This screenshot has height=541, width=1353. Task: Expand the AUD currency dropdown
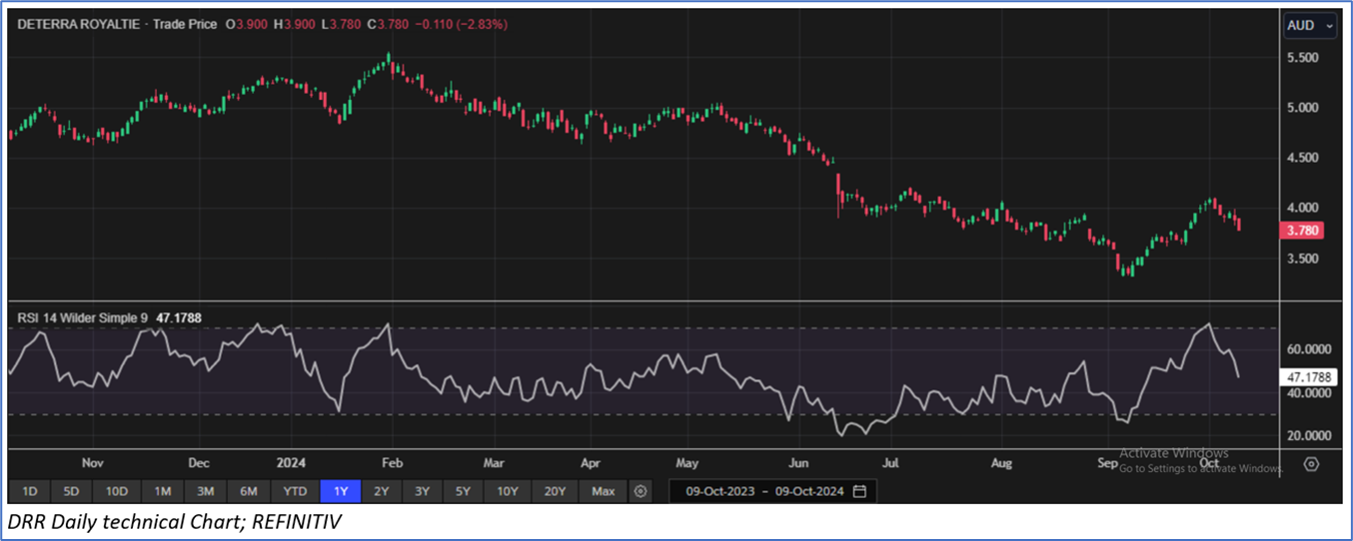(x=1310, y=25)
